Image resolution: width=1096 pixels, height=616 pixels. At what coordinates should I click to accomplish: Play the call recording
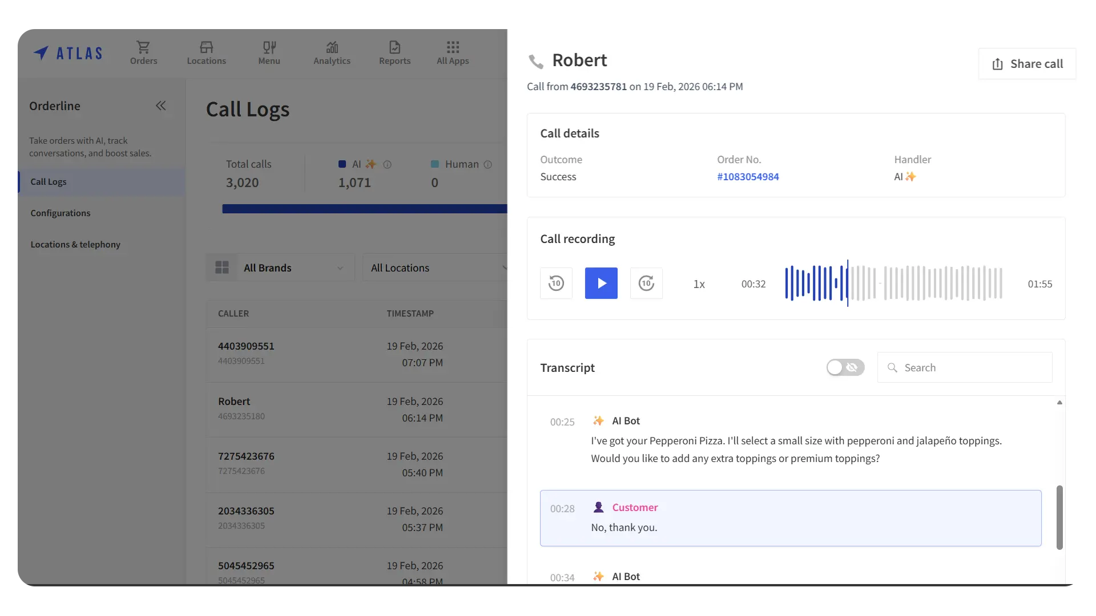601,283
